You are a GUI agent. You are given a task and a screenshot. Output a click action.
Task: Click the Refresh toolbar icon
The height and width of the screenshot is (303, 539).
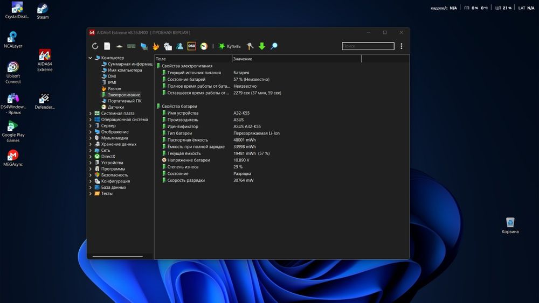click(x=95, y=46)
